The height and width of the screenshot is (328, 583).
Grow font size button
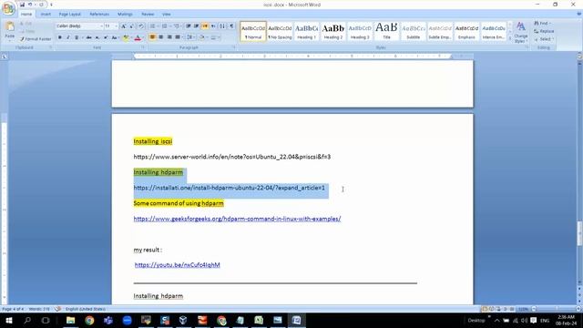(124, 26)
